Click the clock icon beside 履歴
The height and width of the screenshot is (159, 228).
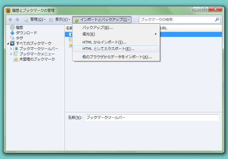click(12, 27)
